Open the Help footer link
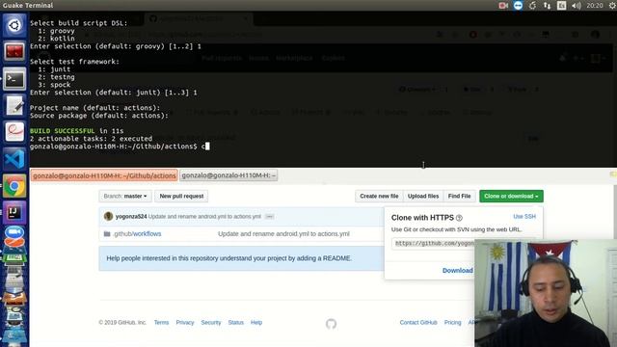The width and height of the screenshot is (617, 347). click(256, 322)
